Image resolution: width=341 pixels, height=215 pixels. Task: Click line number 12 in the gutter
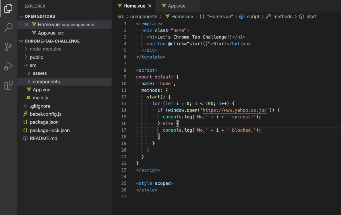[x=124, y=97]
